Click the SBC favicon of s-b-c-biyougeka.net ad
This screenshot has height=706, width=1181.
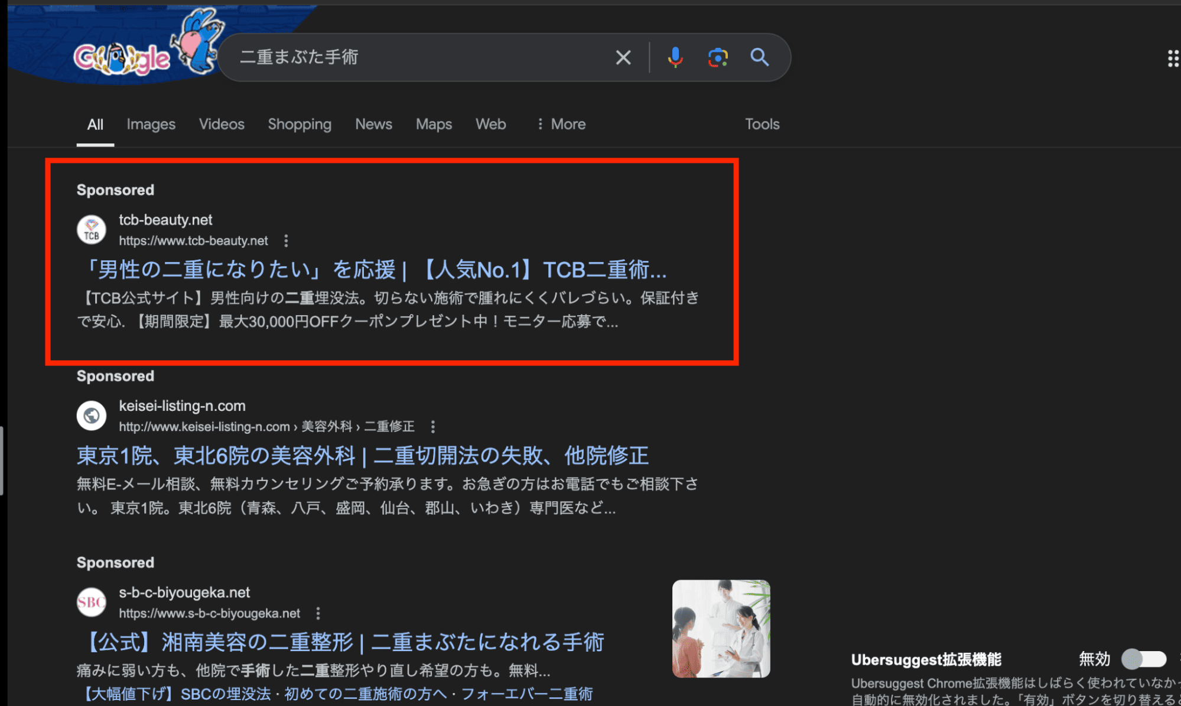pyautogui.click(x=92, y=602)
